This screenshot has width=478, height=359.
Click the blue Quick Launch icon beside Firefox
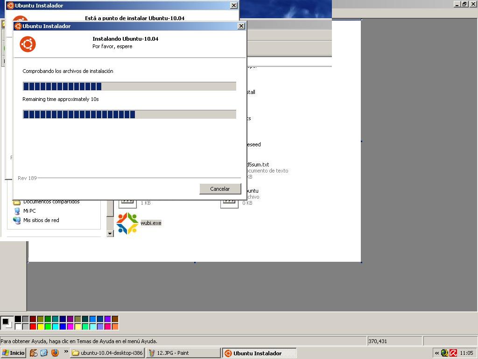click(44, 353)
